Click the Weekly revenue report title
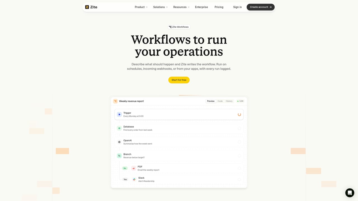 131,101
